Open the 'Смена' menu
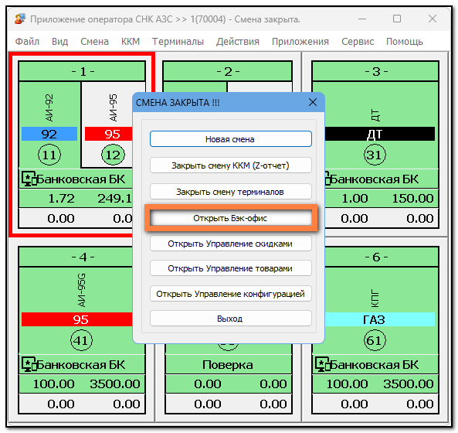Viewport: 458px width, 433px height. (x=95, y=42)
